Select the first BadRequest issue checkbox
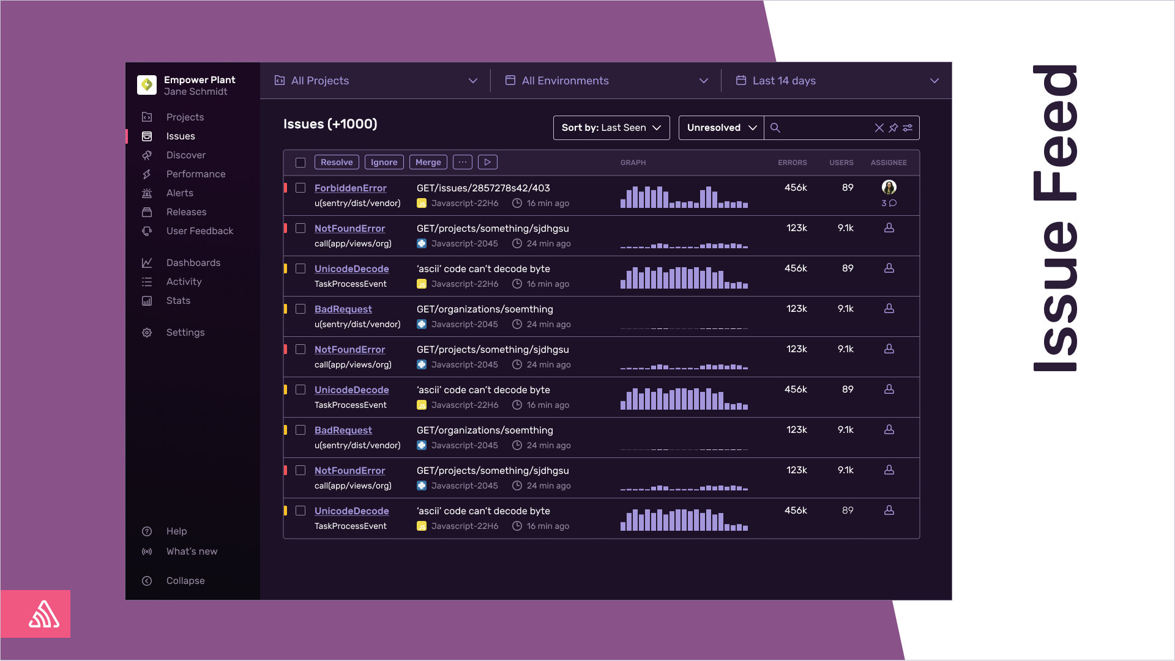This screenshot has height=661, width=1175. [x=300, y=309]
